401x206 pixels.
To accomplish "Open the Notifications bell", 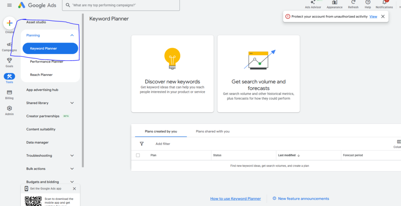I will [384, 3].
